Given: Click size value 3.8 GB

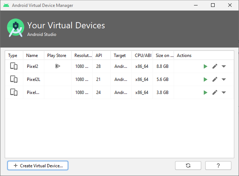Looking at the screenshot, I should pos(162,93).
